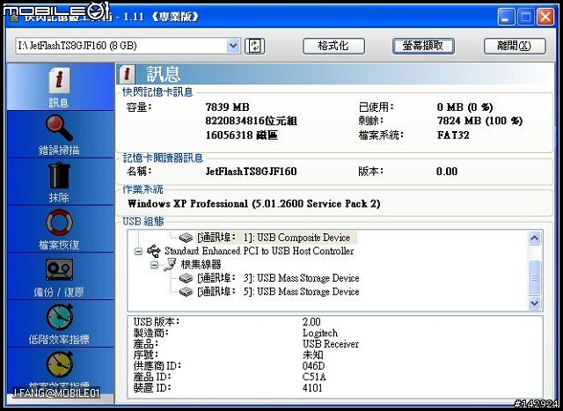Open the 訊息 info icon in sidebar
Image resolution: width=563 pixels, height=411 pixels.
click(x=59, y=80)
